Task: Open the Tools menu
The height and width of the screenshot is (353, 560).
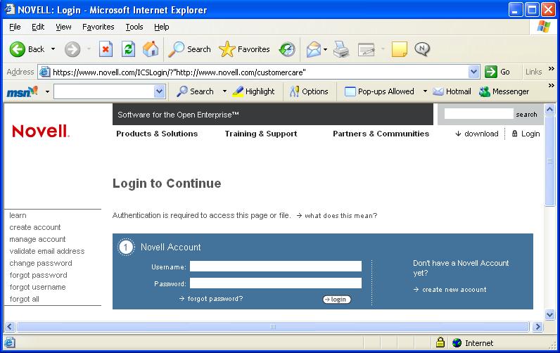Action: pos(134,27)
